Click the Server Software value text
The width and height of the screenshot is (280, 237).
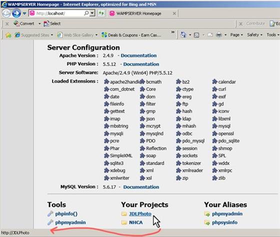(x=137, y=73)
